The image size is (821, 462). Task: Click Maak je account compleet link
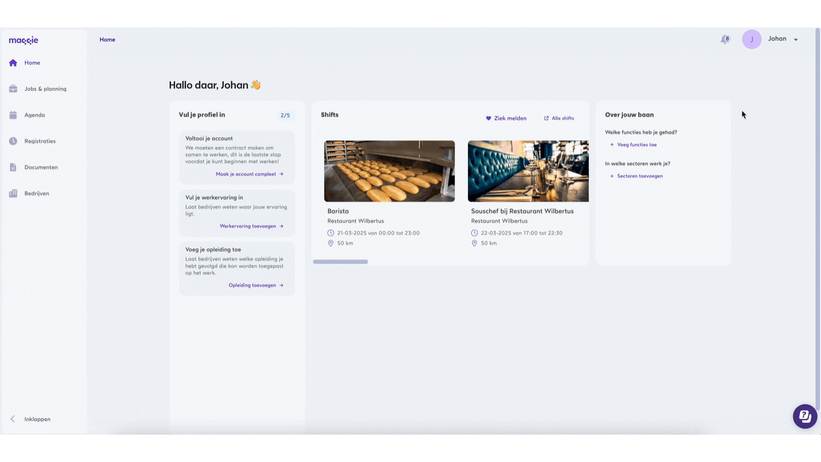(249, 174)
